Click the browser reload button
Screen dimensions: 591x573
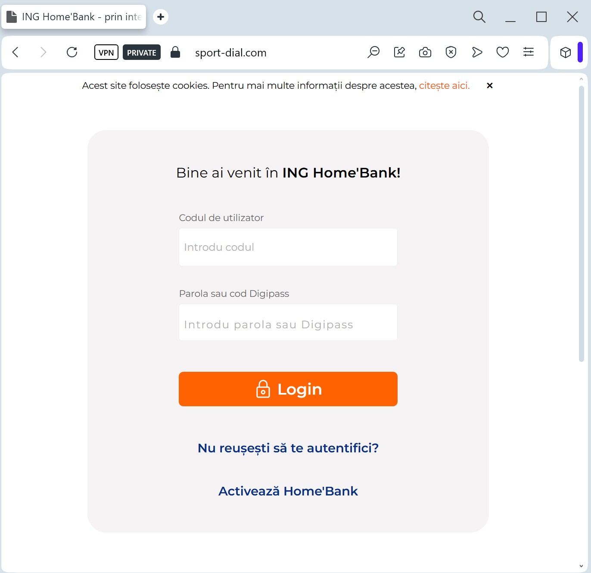72,53
